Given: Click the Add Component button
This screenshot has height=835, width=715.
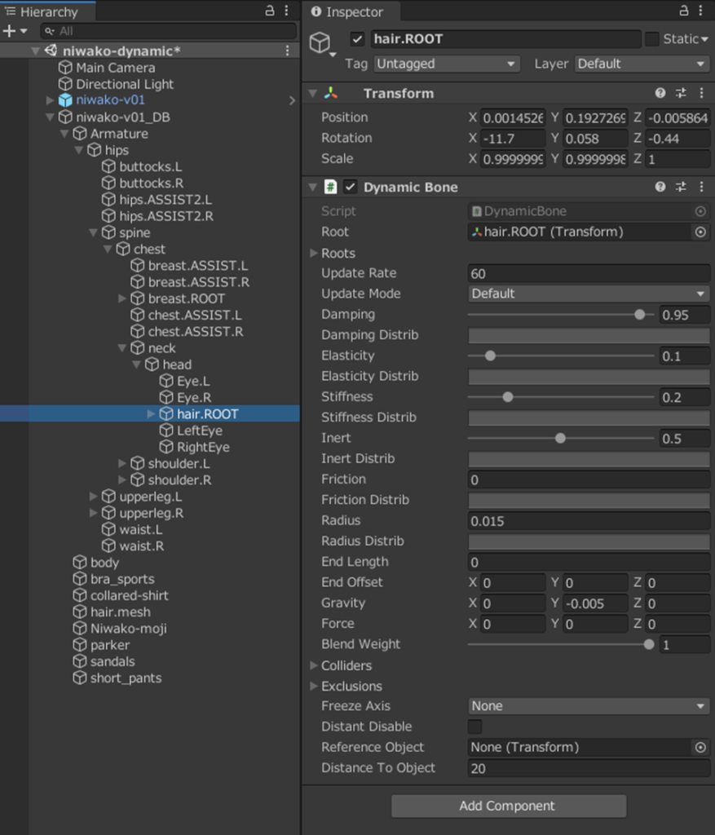Looking at the screenshot, I should pyautogui.click(x=508, y=806).
